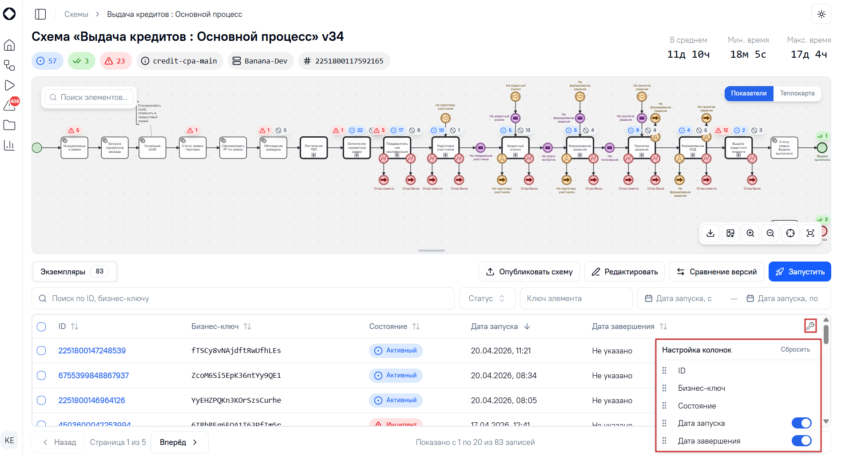Screen dimensions: 841x456
Task: Click the Запустить button
Action: click(x=800, y=272)
